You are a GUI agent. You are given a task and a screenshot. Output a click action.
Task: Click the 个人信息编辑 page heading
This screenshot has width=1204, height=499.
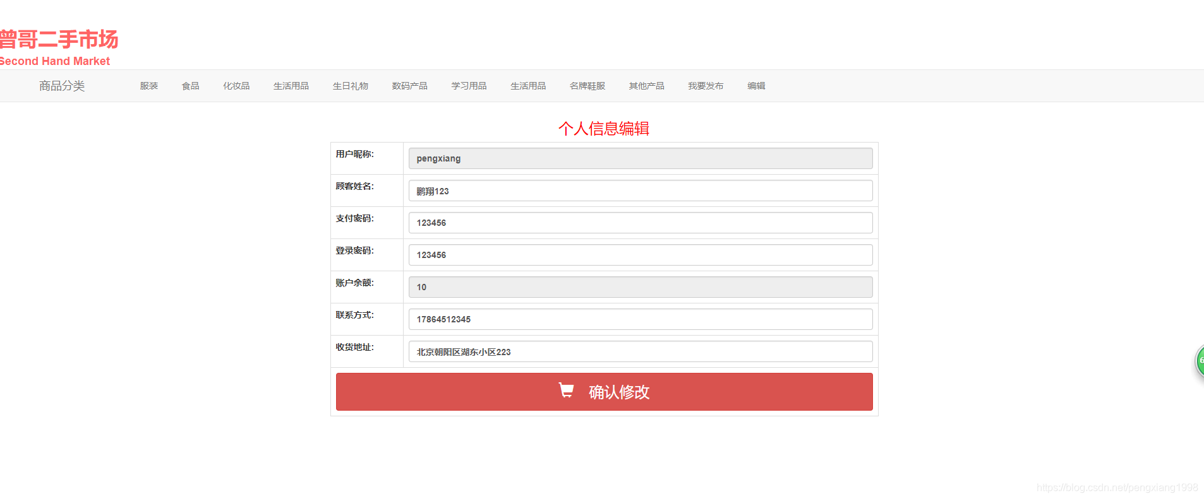click(x=604, y=129)
